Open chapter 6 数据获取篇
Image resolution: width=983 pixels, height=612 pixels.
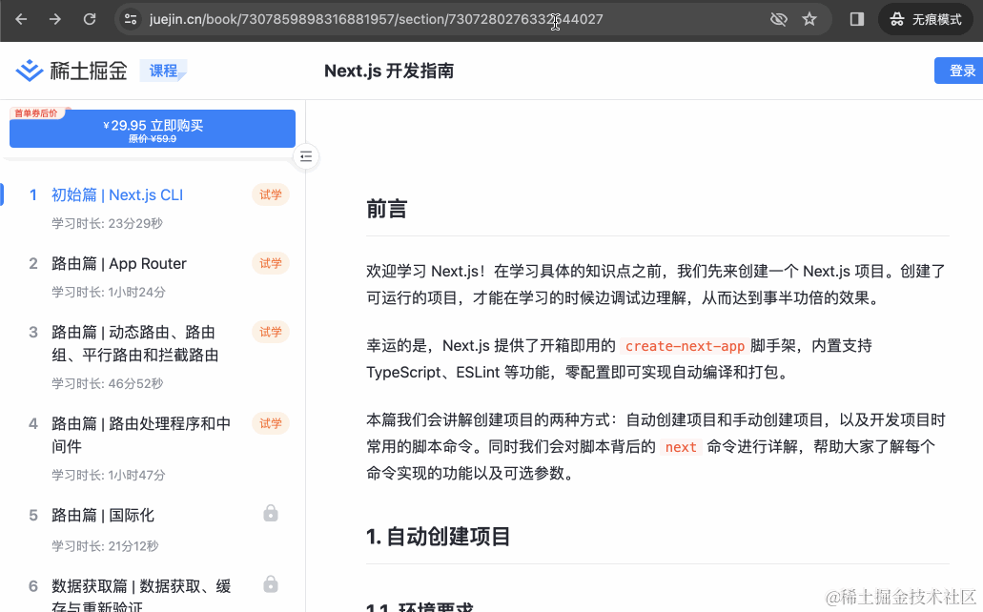point(141,597)
